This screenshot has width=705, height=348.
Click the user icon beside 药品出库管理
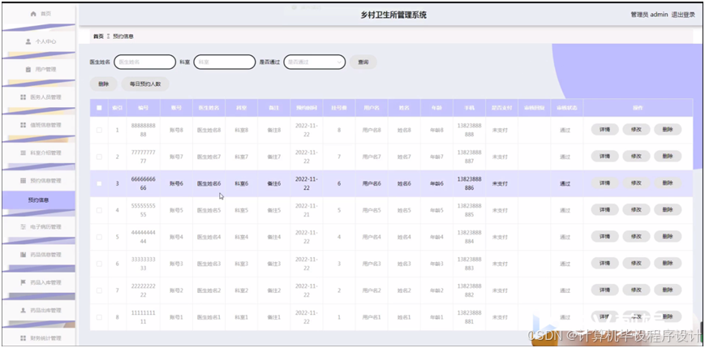(23, 311)
